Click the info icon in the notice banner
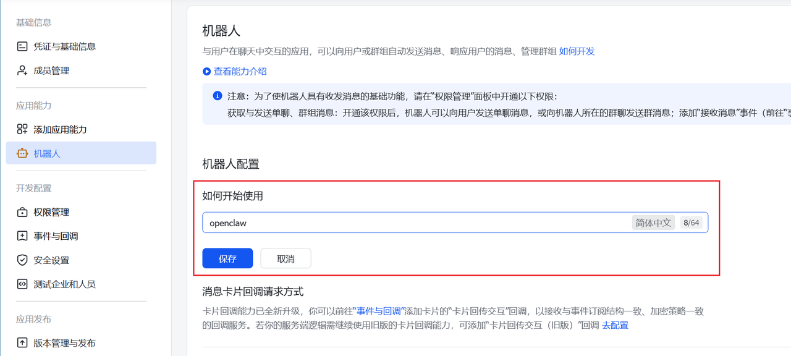Image resolution: width=791 pixels, height=356 pixels. click(217, 95)
